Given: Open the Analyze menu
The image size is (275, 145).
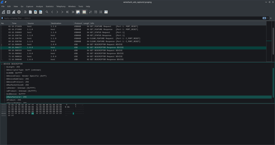Looking at the screenshot, I should (39, 6).
